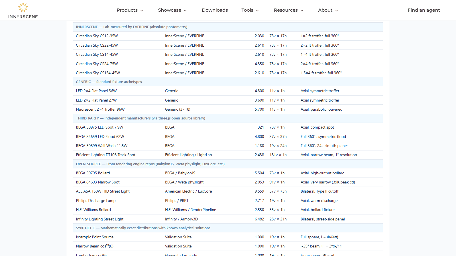456x256 pixels.
Task: Click the 9,559 lumen value
Action: click(259, 191)
